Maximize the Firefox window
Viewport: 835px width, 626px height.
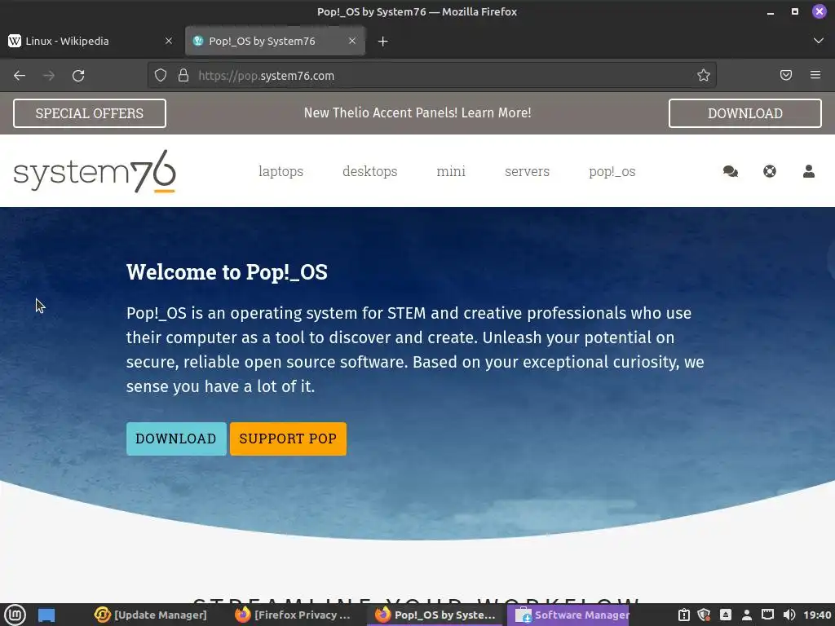pyautogui.click(x=794, y=11)
